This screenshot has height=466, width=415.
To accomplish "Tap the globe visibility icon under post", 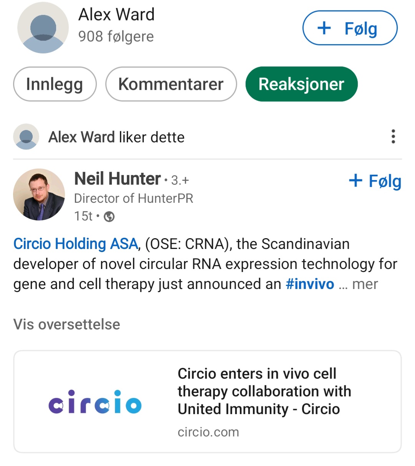I will [x=110, y=217].
